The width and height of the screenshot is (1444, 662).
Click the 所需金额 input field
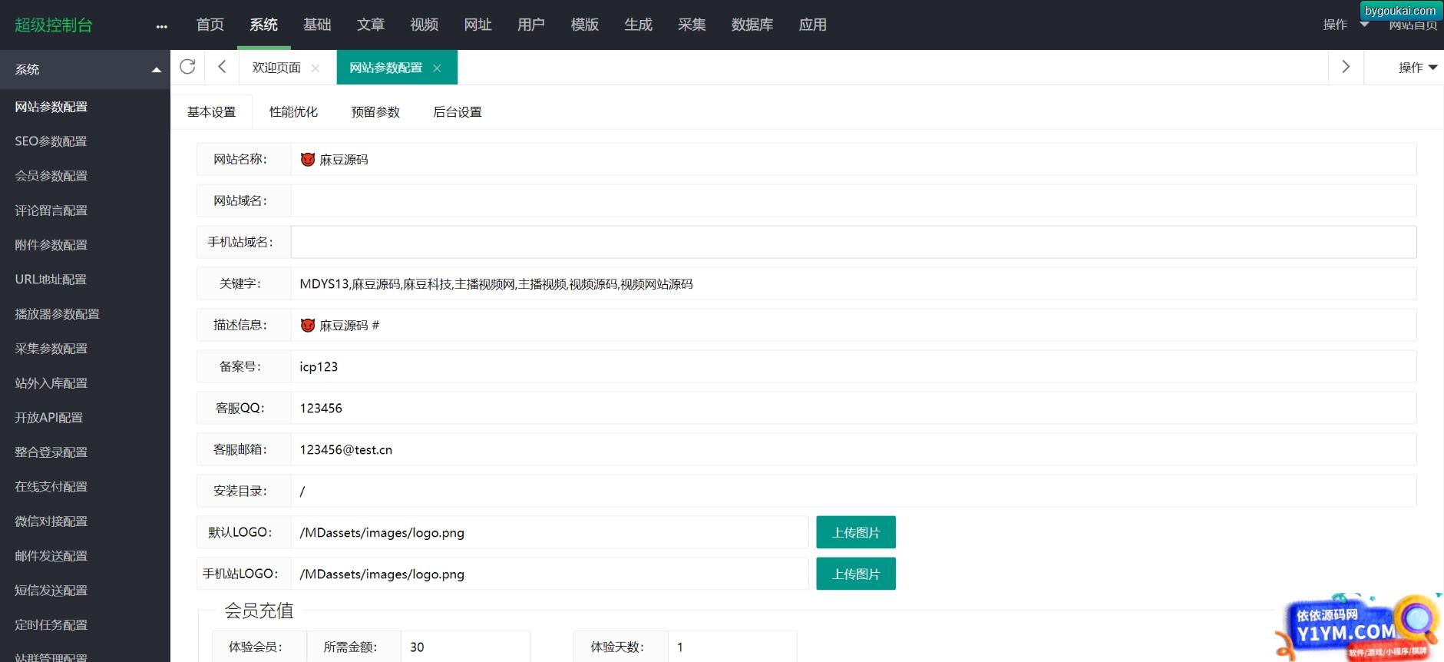pos(465,647)
